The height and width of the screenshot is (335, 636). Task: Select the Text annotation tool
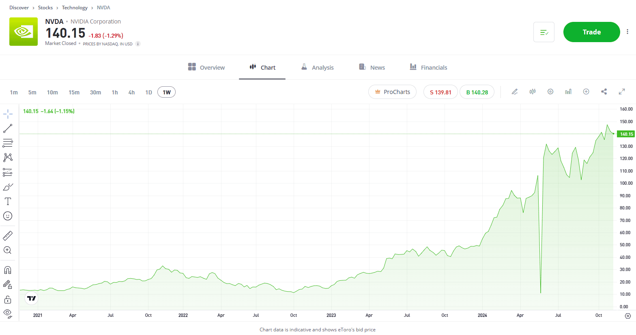[8, 201]
